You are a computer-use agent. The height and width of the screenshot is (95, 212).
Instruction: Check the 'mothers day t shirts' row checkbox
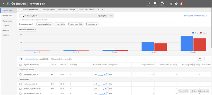click(20, 74)
